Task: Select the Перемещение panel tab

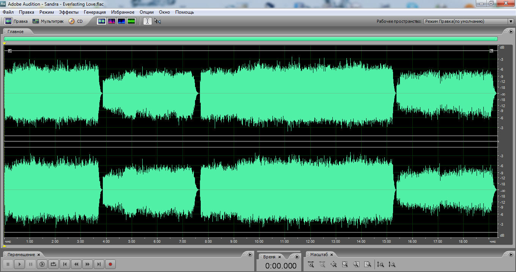Action: pos(21,255)
